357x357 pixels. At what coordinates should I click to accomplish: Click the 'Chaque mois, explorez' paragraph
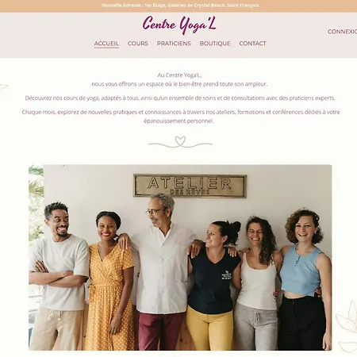(x=181, y=117)
